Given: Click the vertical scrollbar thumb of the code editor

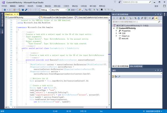Looking at the screenshot, I should [x=109, y=55].
